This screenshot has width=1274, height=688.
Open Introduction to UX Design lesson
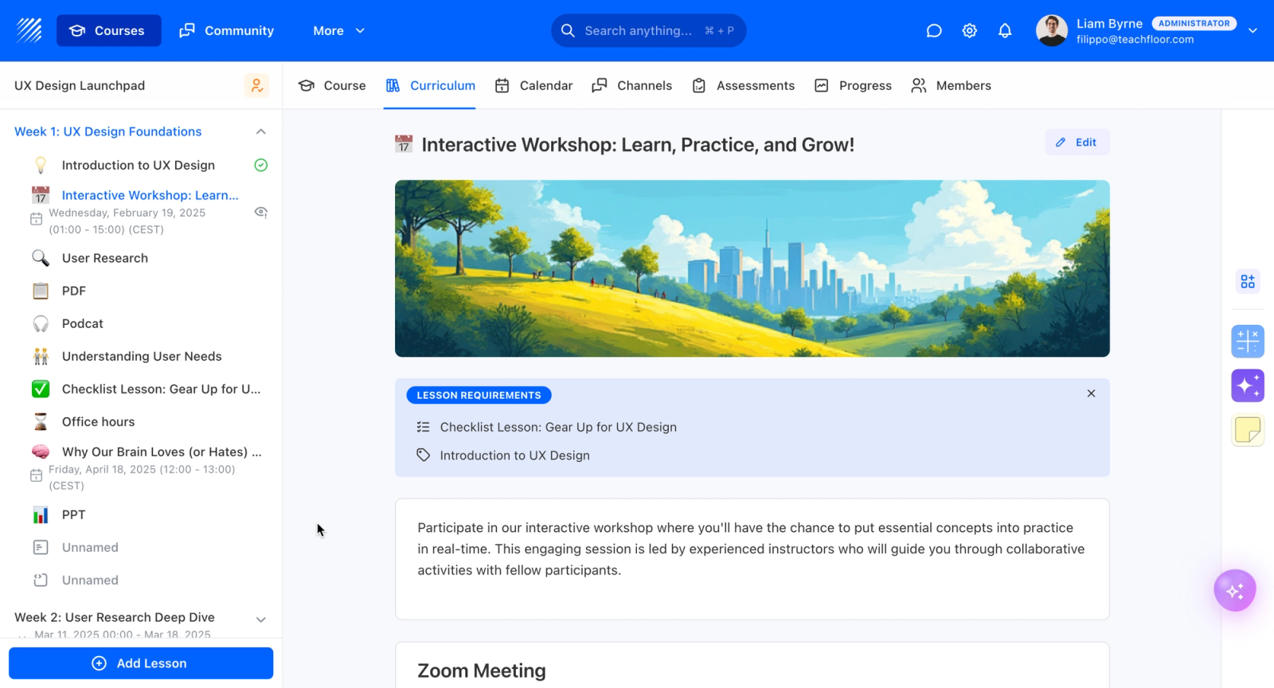coord(139,165)
